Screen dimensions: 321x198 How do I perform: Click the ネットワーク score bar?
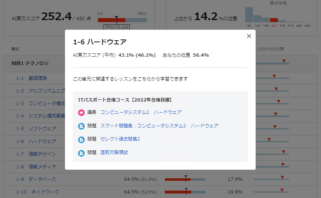pos(185,192)
